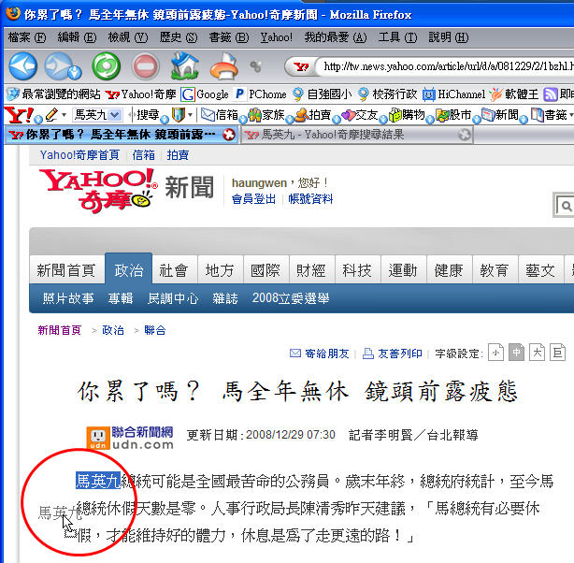Open the 檢視 menu
This screenshot has height=563, width=574.
pos(128,37)
